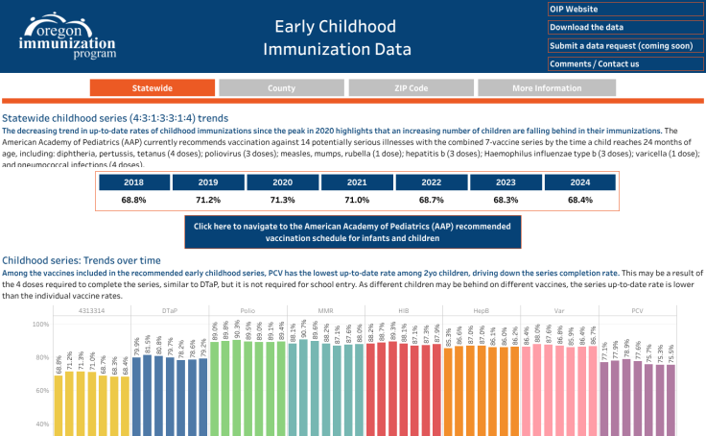Click the 71.2% value under 2019

[x=208, y=200]
